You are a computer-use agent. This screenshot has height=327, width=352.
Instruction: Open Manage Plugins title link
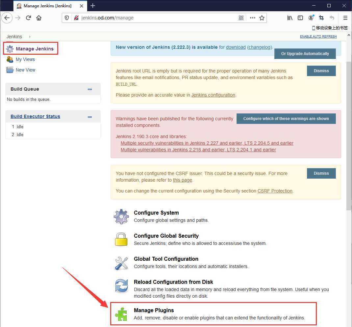pyautogui.click(x=154, y=311)
